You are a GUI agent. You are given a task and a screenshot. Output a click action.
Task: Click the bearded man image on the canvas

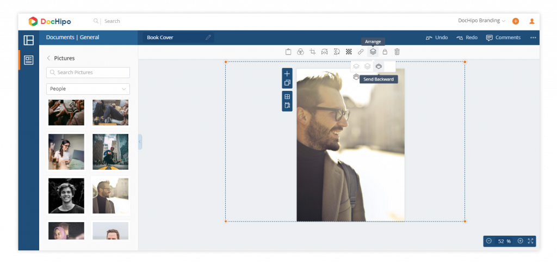(x=350, y=145)
